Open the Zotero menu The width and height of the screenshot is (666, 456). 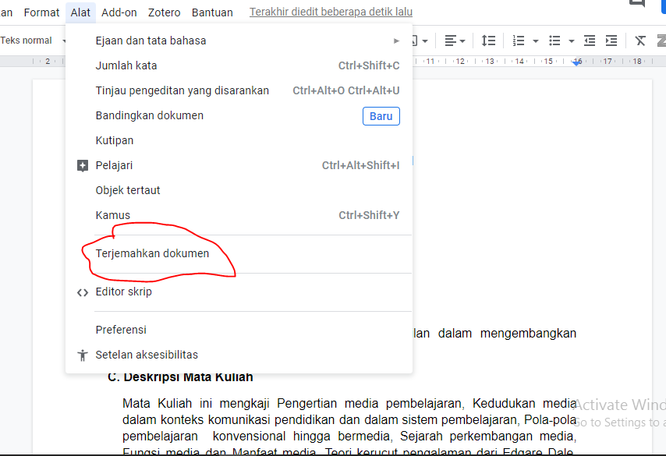coord(164,12)
